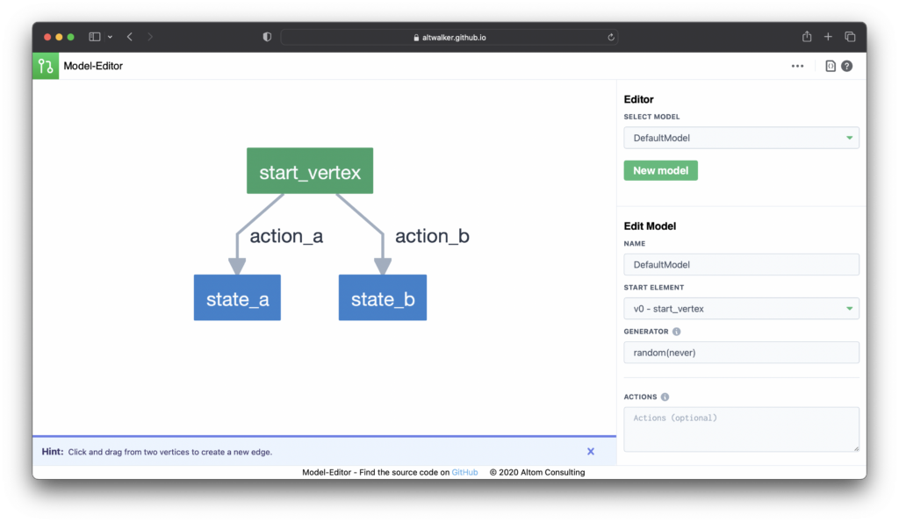899x522 pixels.
Task: Open sidebar options dropdown chevron
Action: (110, 37)
